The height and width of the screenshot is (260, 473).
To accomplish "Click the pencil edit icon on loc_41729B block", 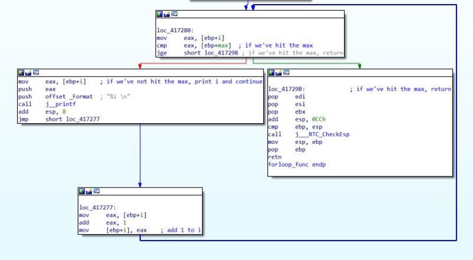I will [278, 73].
